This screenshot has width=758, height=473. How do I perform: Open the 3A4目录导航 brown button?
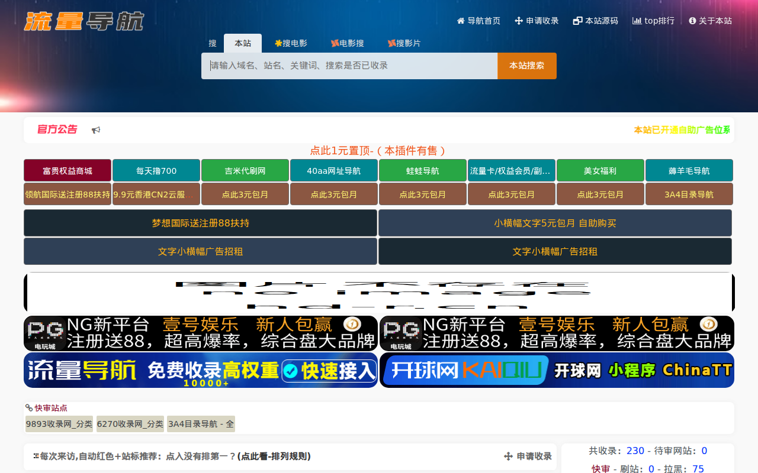coord(689,194)
